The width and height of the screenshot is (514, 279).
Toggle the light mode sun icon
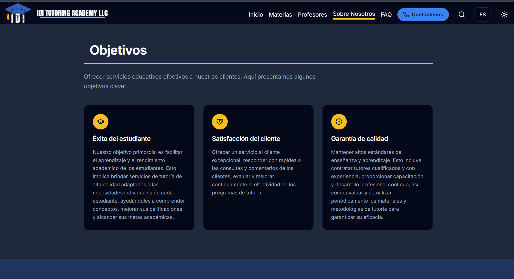504,14
